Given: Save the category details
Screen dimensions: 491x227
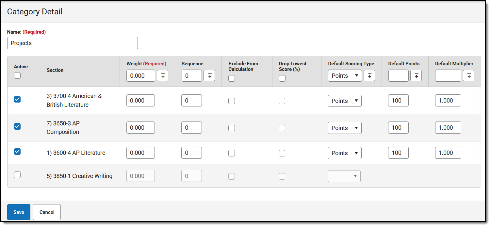Looking at the screenshot, I should tap(19, 212).
